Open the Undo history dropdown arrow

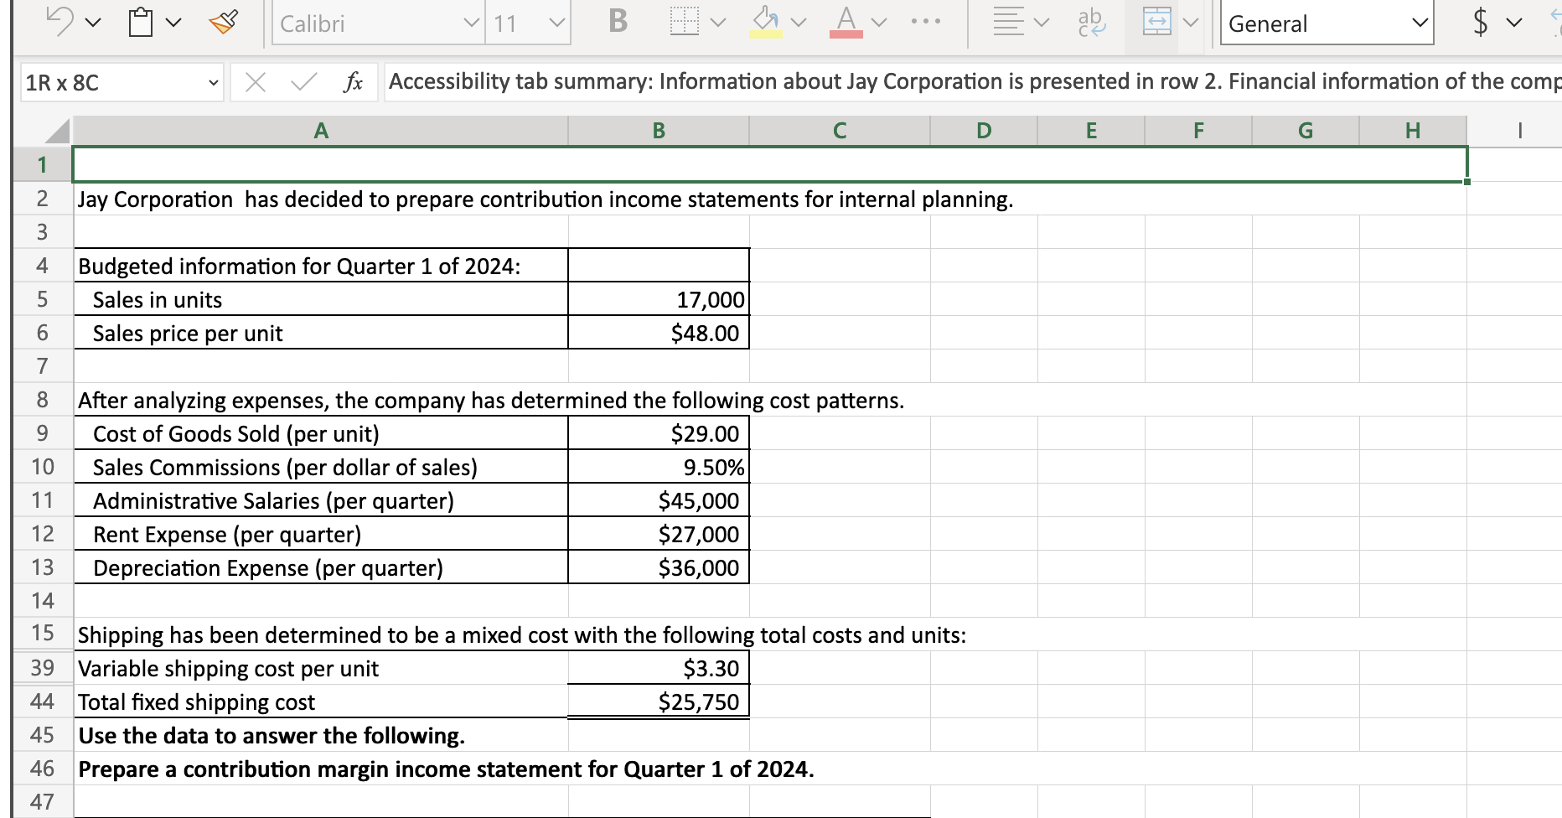[x=93, y=23]
